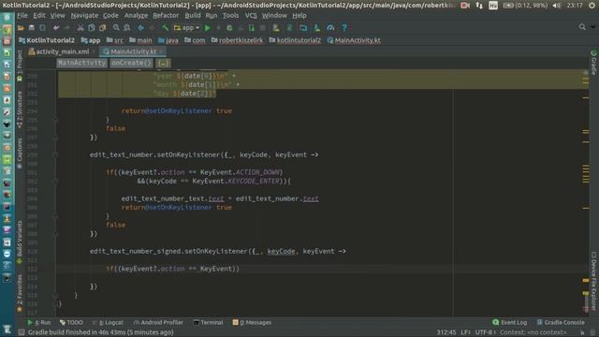
Task: Open Search Everywhere magnifier icon
Action: tap(582, 27)
